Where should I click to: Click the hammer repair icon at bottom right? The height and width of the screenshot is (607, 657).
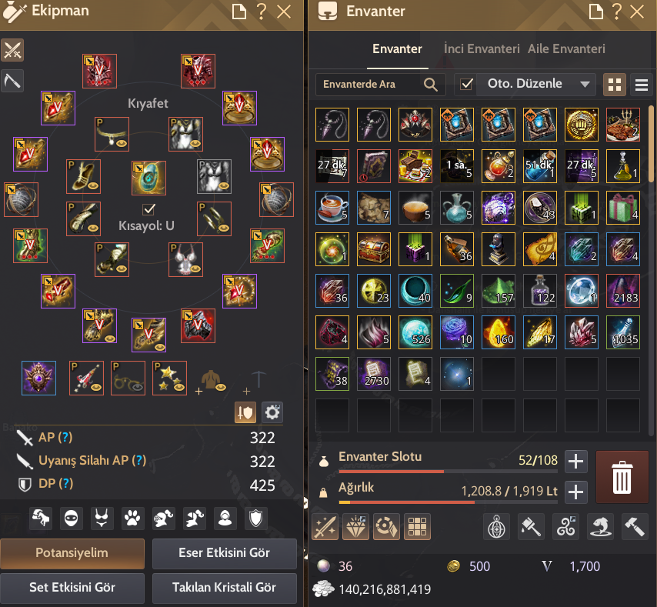click(x=635, y=526)
